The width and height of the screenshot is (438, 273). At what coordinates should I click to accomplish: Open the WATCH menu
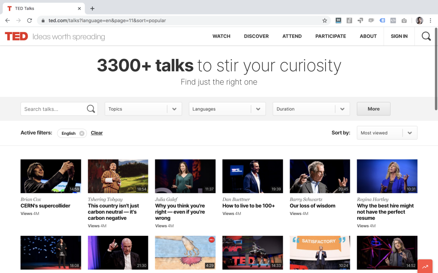tap(221, 36)
